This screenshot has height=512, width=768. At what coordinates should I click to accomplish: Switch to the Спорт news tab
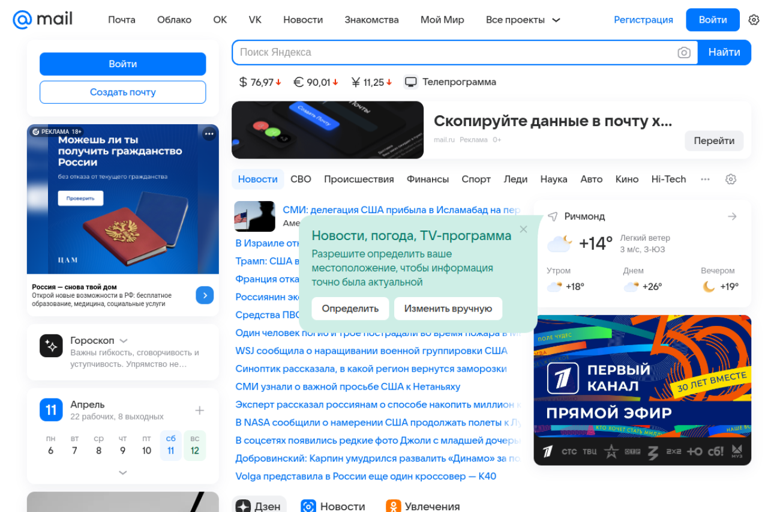[476, 179]
